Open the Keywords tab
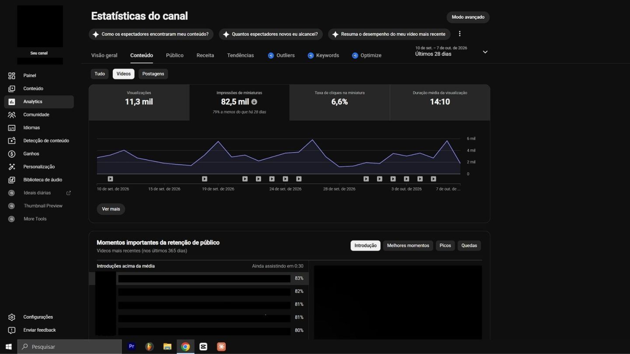Screen dimensions: 630x354 323,56
